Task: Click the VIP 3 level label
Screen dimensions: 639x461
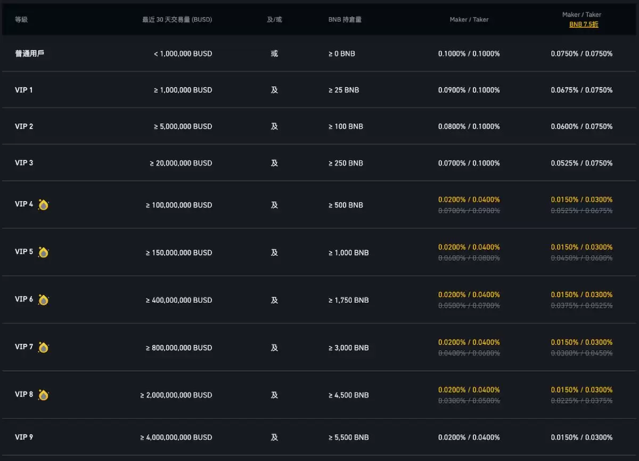Action: click(24, 163)
